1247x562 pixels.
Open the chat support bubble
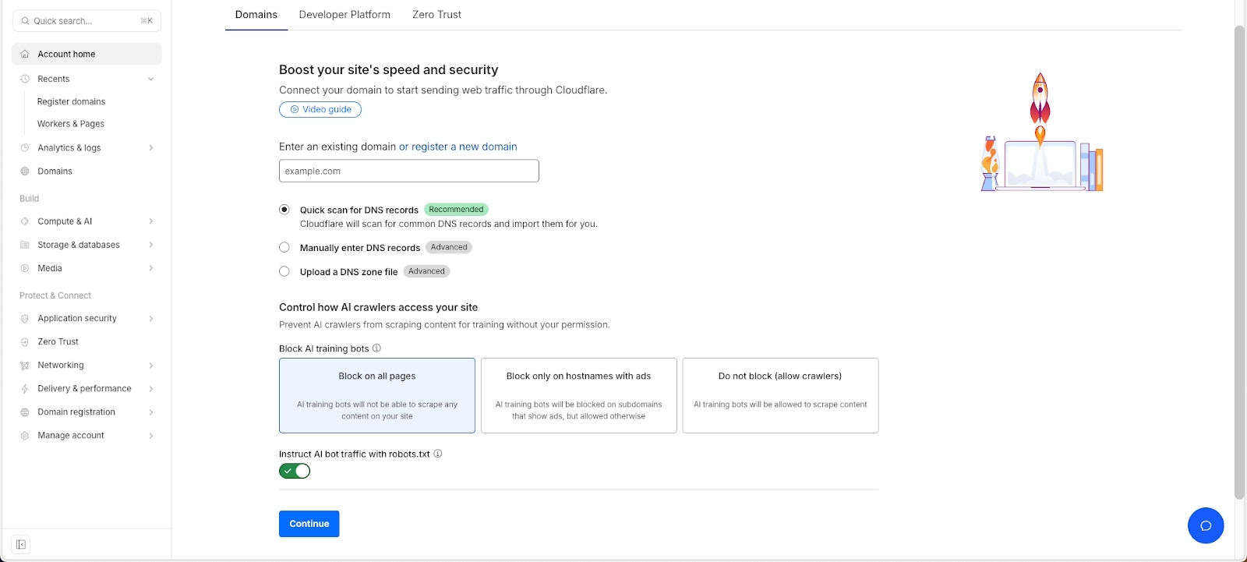pos(1206,525)
